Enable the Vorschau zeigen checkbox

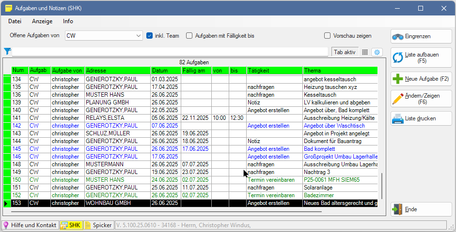tap(328, 36)
